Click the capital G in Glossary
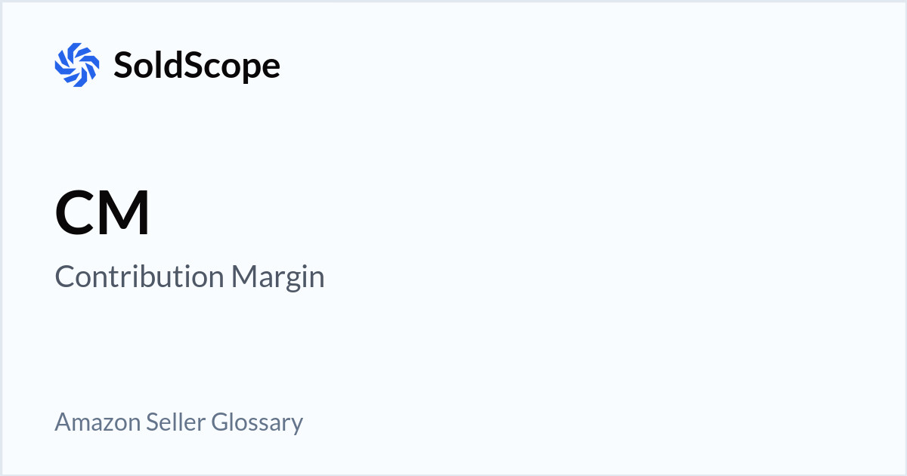 coord(219,422)
